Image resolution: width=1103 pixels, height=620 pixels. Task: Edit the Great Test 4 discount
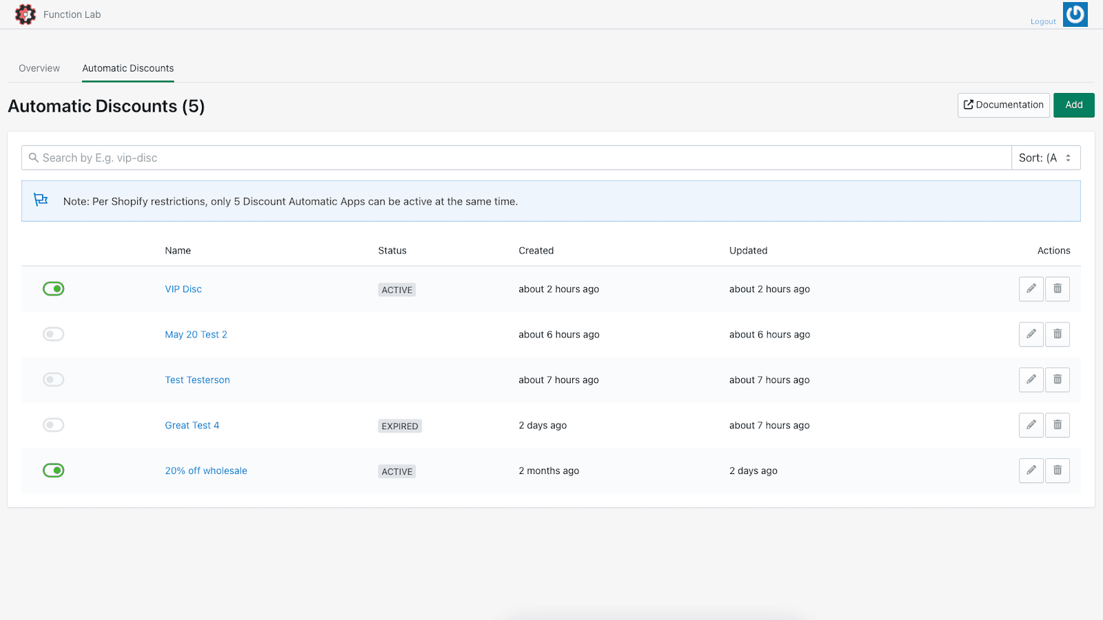[x=1031, y=426]
